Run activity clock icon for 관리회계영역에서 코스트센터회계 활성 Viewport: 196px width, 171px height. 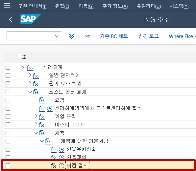click(x=50, y=108)
